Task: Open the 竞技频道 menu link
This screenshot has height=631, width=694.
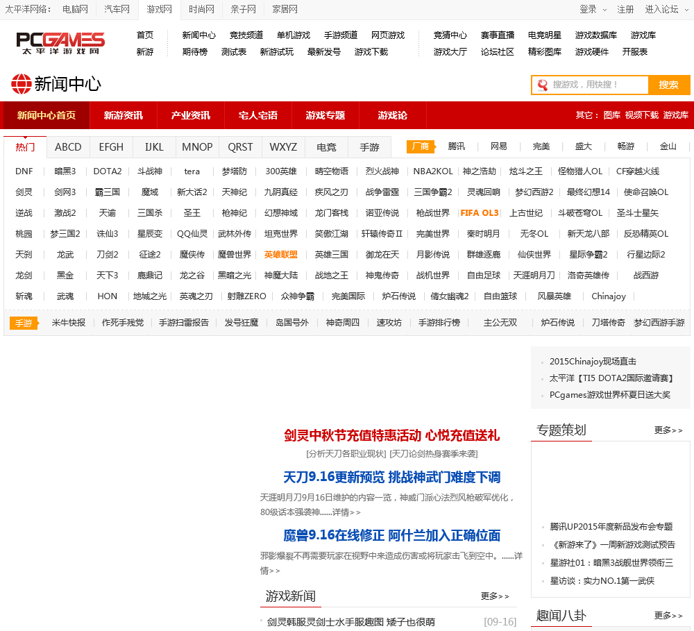Action: click(x=246, y=35)
